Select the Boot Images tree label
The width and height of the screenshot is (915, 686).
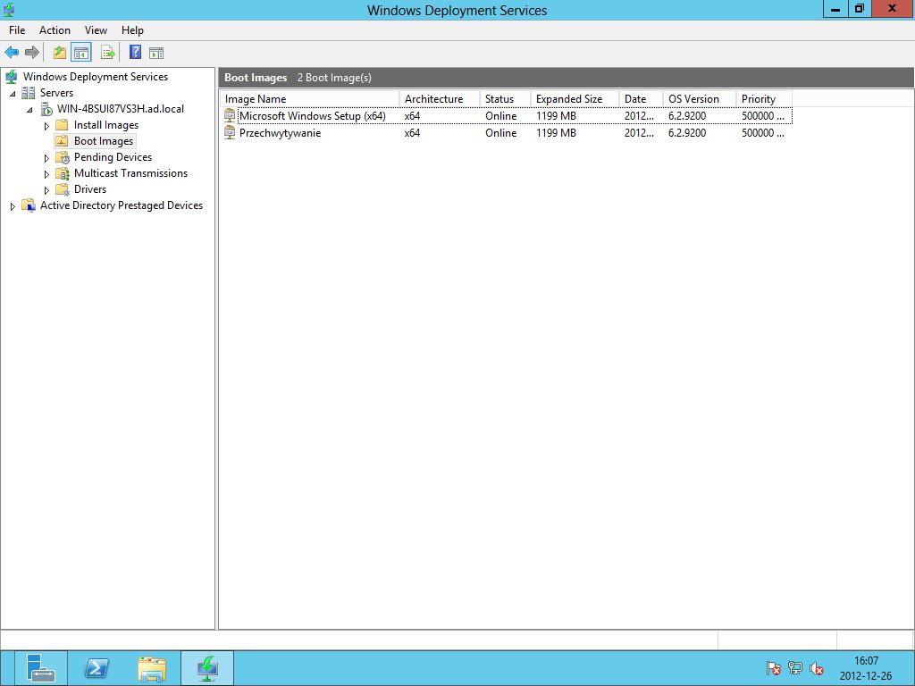104,141
